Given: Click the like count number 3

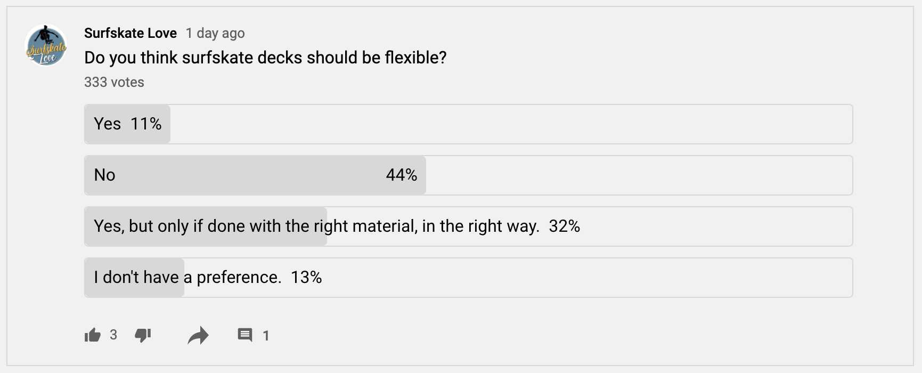Looking at the screenshot, I should [113, 335].
